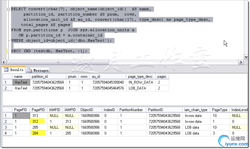
Task: Click the ObjectID column header
Action: (90, 110)
